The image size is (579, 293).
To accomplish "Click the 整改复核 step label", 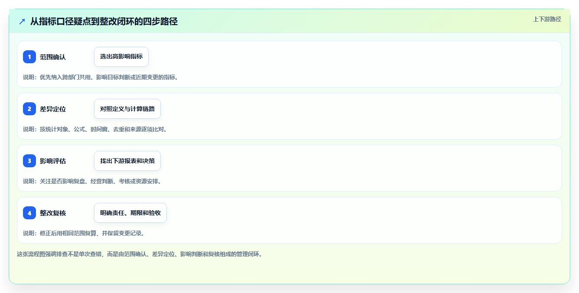I will (53, 213).
